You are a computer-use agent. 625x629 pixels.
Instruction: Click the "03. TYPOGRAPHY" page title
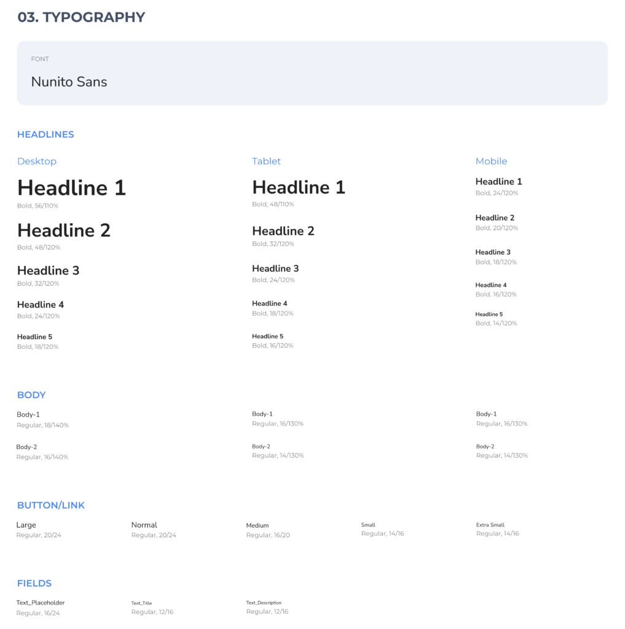(x=81, y=17)
